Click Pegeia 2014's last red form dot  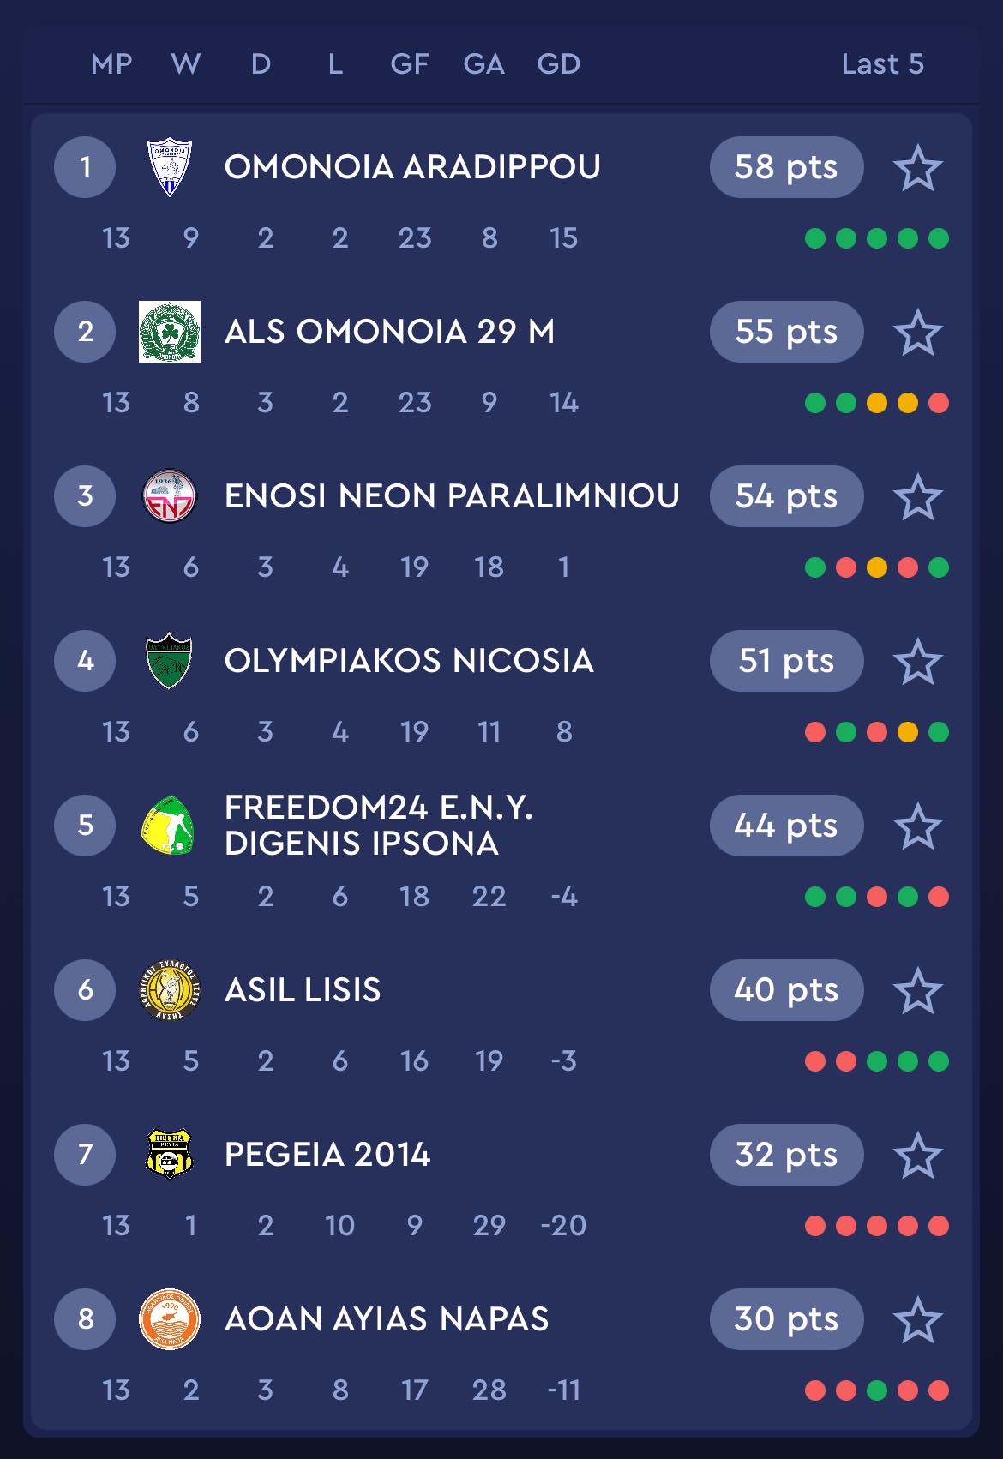(x=939, y=1226)
